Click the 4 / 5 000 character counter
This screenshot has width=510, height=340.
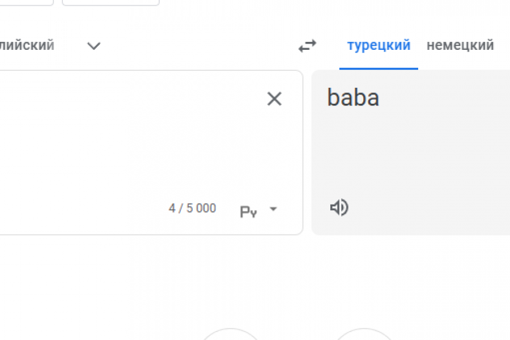tap(192, 209)
